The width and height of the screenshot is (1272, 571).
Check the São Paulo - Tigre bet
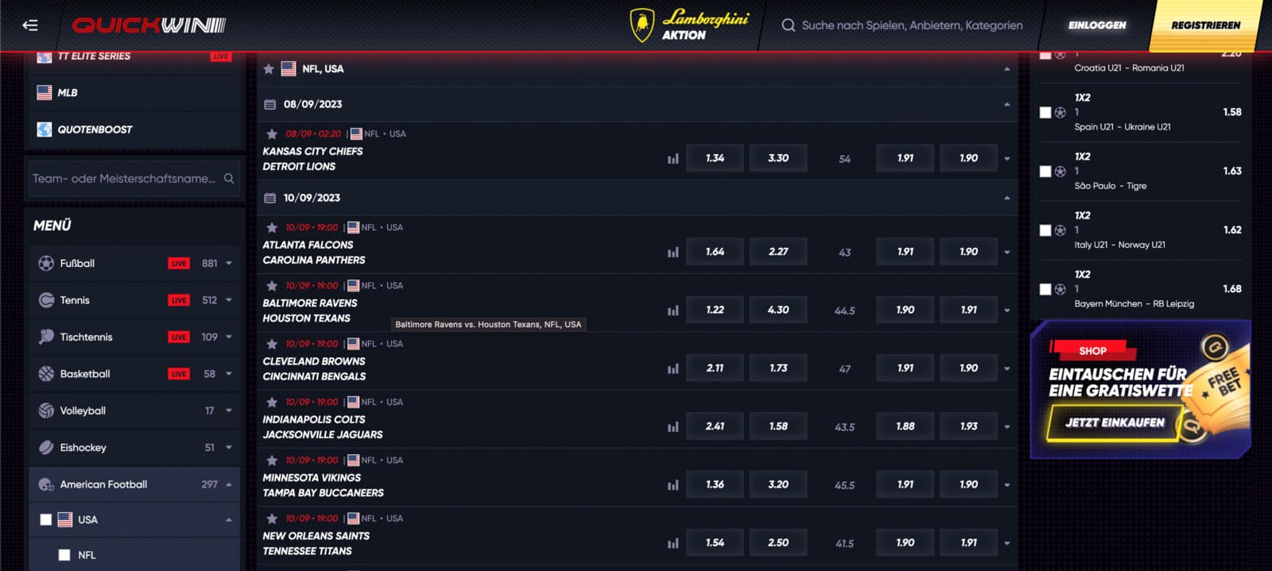point(1045,172)
